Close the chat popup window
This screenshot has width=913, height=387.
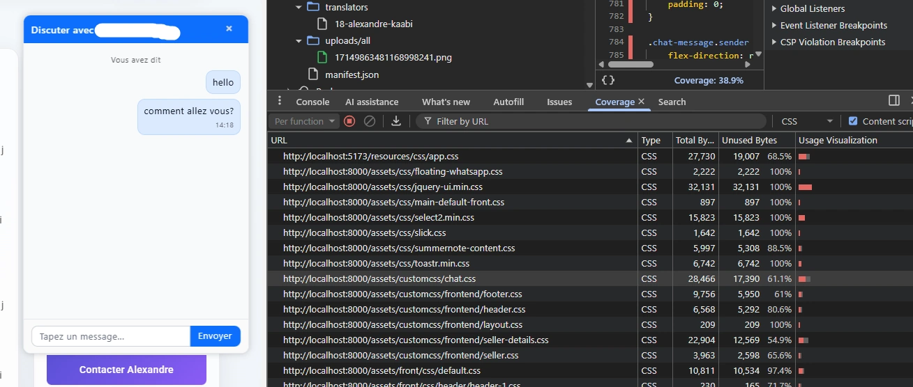coord(229,29)
